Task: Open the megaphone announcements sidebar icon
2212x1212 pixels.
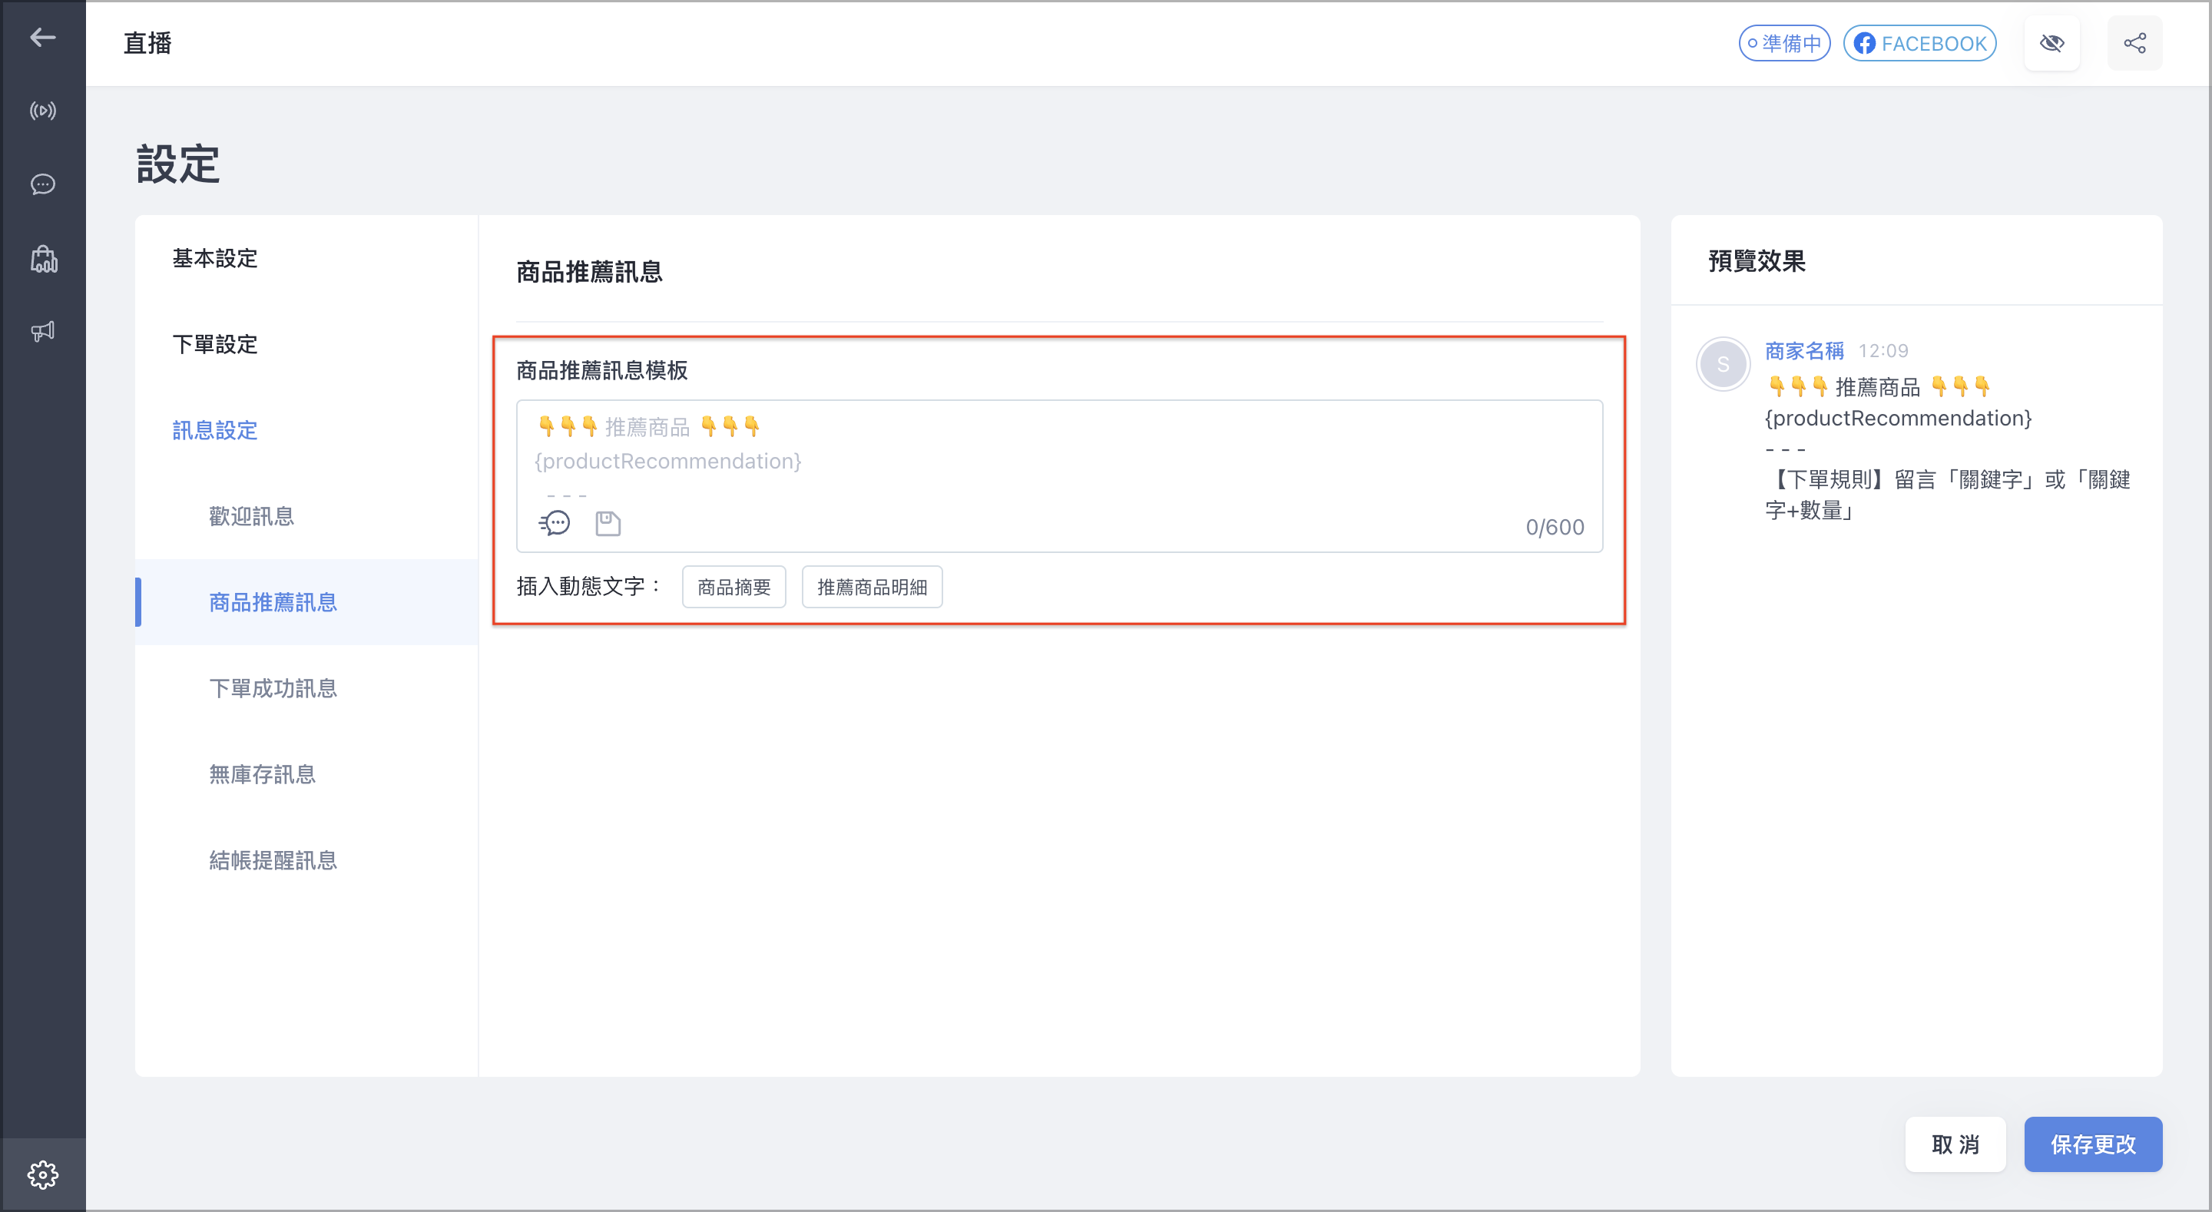Action: 43,332
